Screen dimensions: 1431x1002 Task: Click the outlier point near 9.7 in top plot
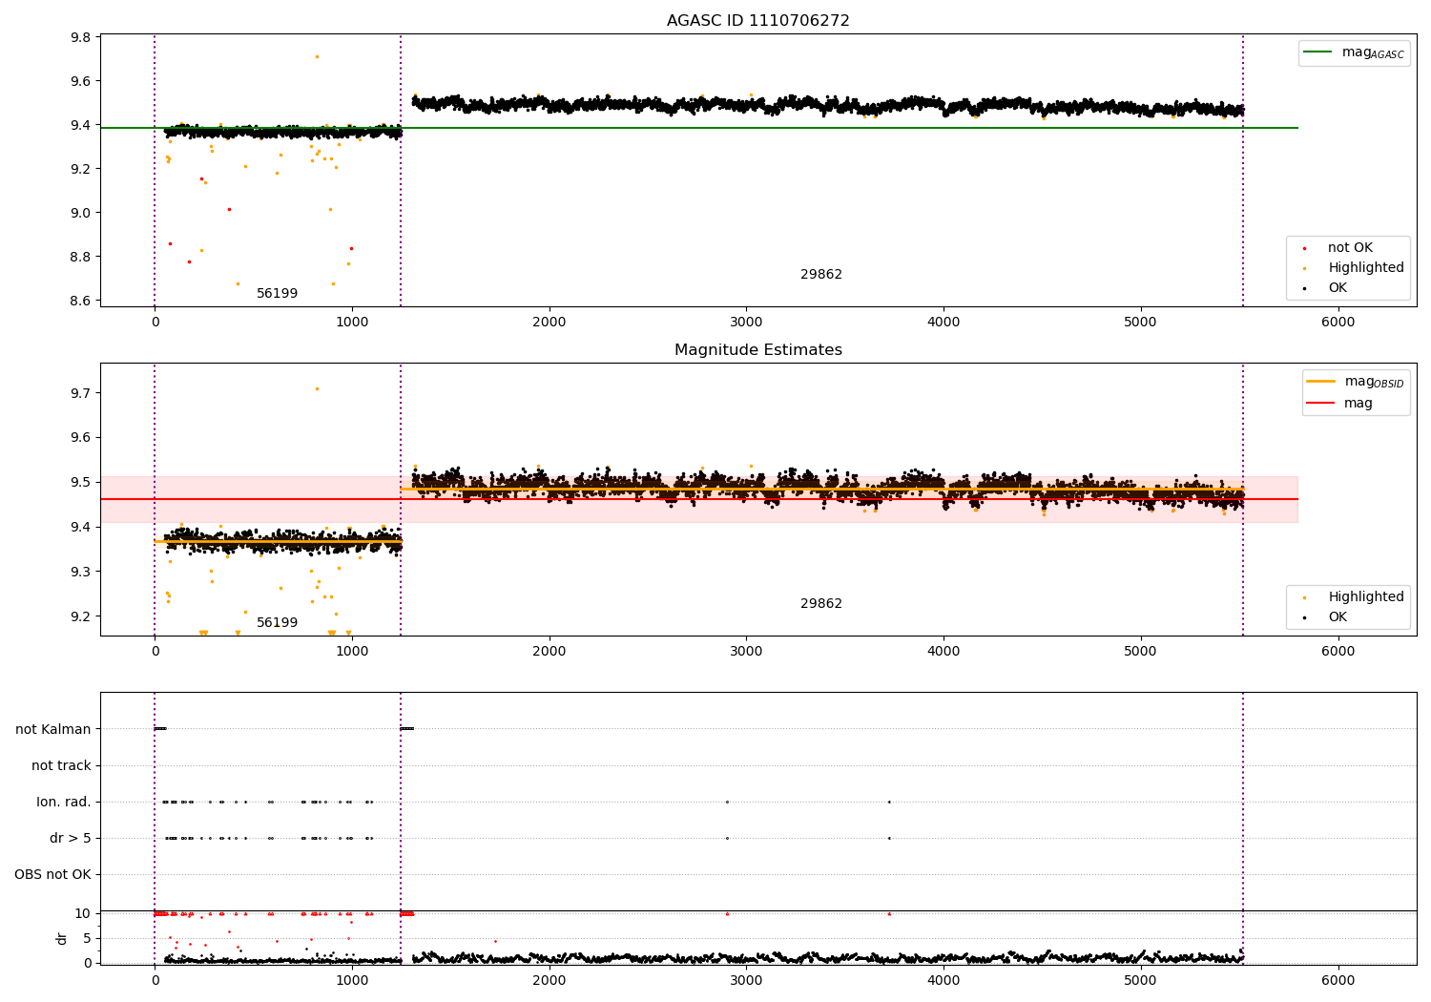point(317,56)
